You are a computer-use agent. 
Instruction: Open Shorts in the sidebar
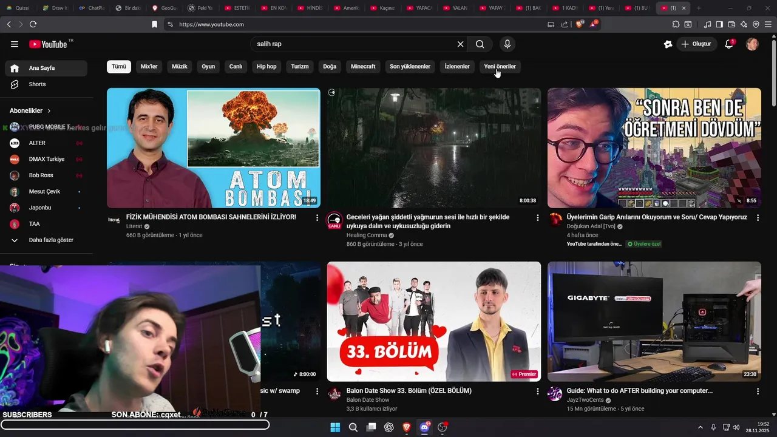46,84
